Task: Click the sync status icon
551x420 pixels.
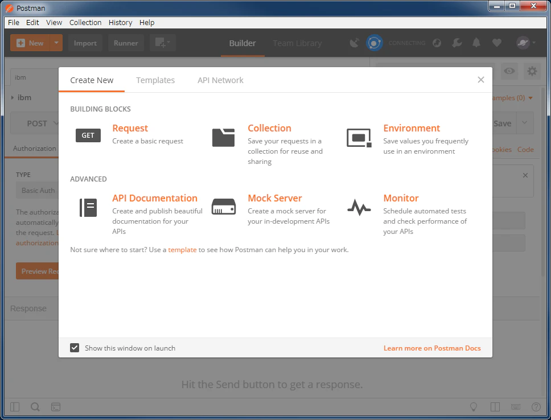Action: 374,43
